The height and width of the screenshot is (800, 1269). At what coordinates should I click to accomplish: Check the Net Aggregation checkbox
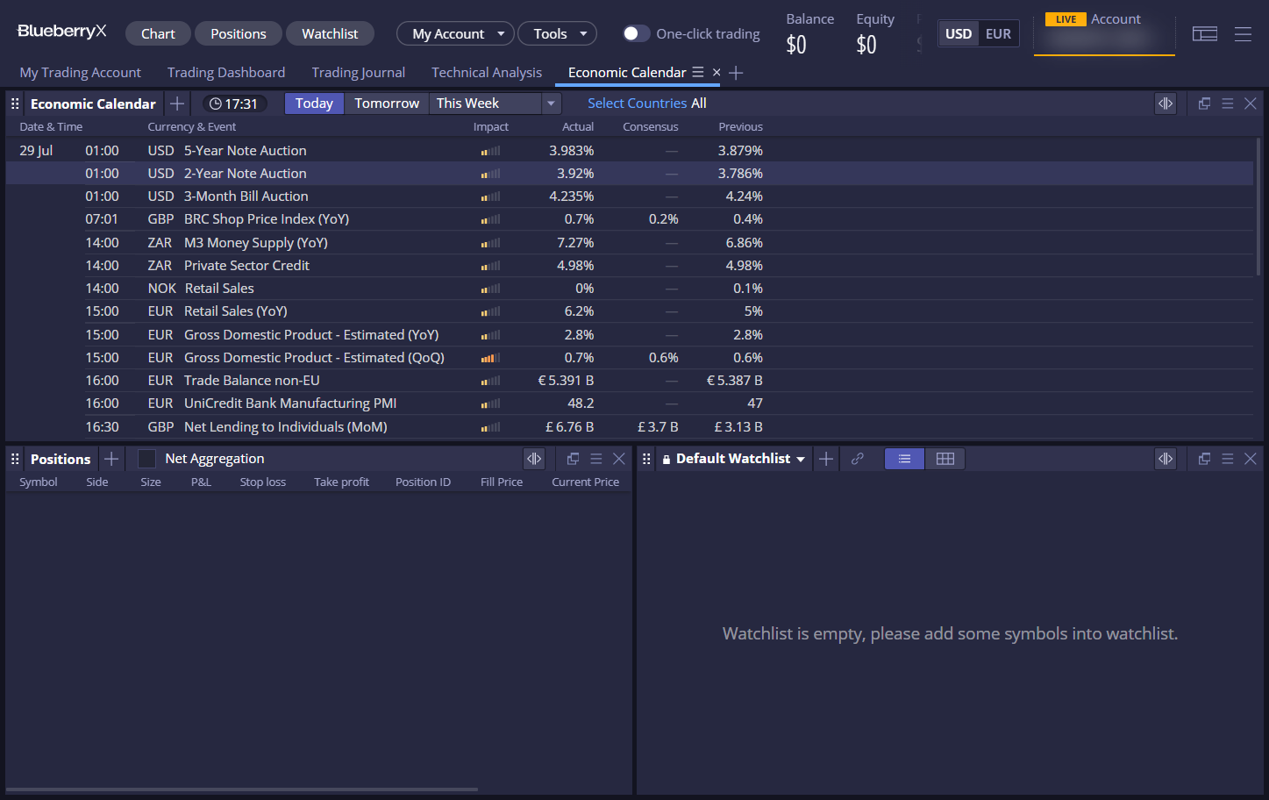click(147, 459)
